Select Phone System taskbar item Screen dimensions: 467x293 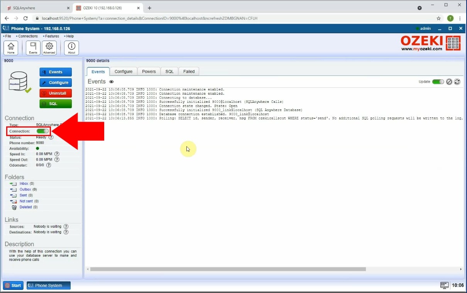(x=49, y=285)
